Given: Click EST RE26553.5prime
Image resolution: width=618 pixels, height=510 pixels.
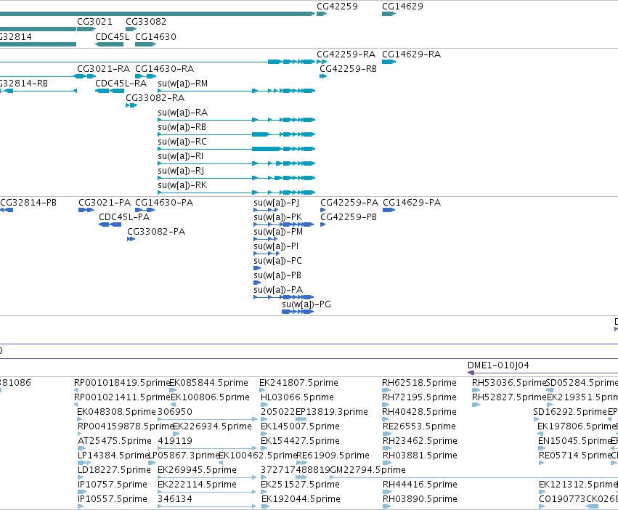Looking at the screenshot, I should [419, 426].
